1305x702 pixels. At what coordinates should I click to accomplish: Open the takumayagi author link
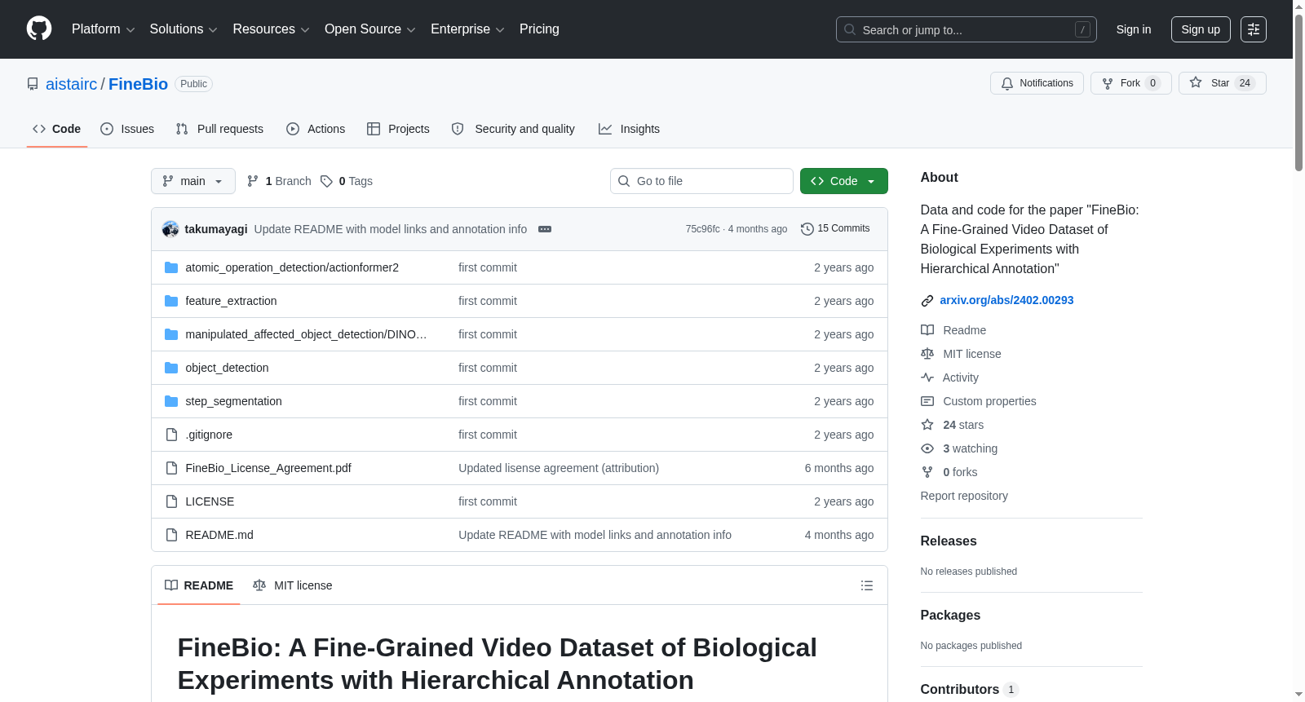click(216, 229)
